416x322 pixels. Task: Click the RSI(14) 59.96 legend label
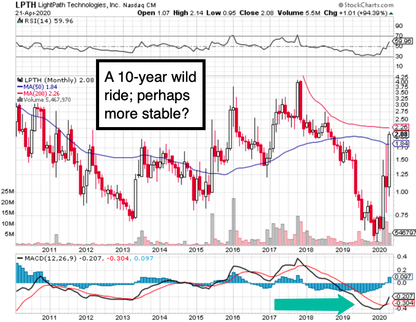49,21
